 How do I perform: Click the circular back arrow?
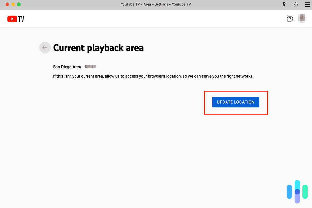coord(45,47)
